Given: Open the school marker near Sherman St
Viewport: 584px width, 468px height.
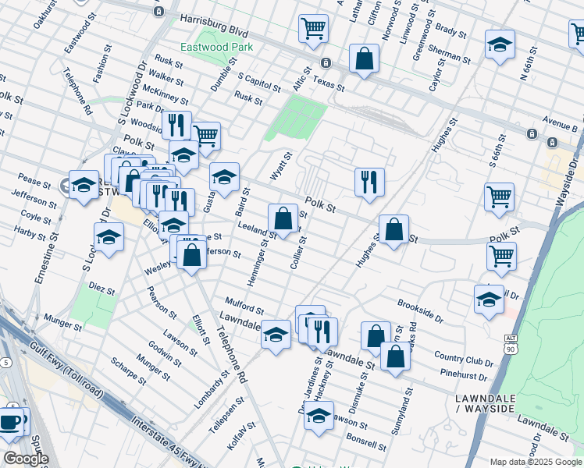Looking at the screenshot, I should [500, 44].
